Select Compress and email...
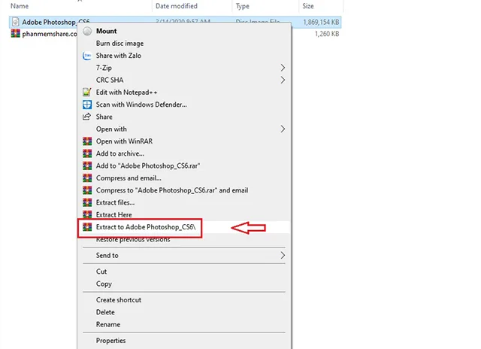Image resolution: width=481 pixels, height=349 pixels. pos(129,178)
